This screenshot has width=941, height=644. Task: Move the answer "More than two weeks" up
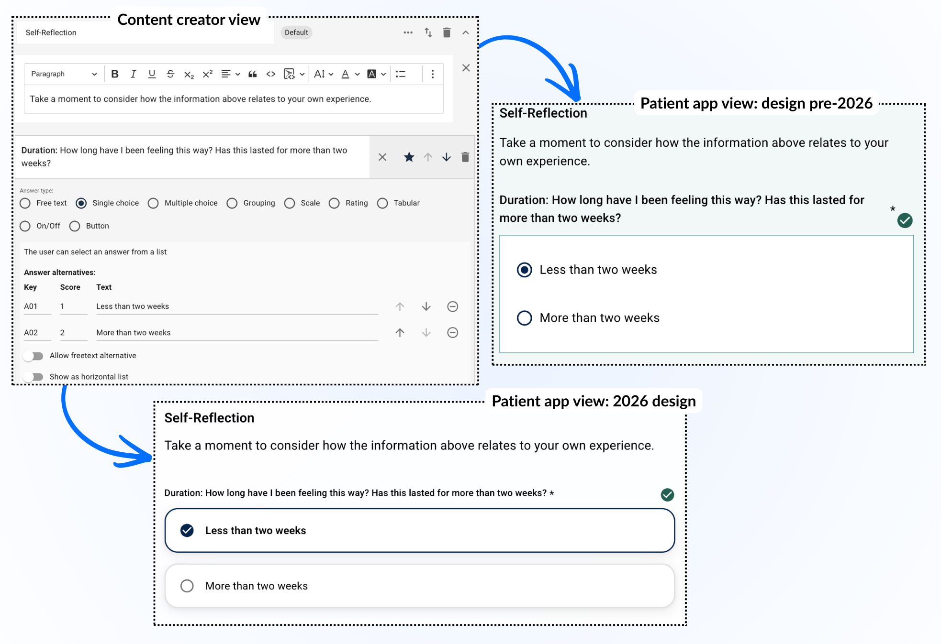pyautogui.click(x=400, y=333)
